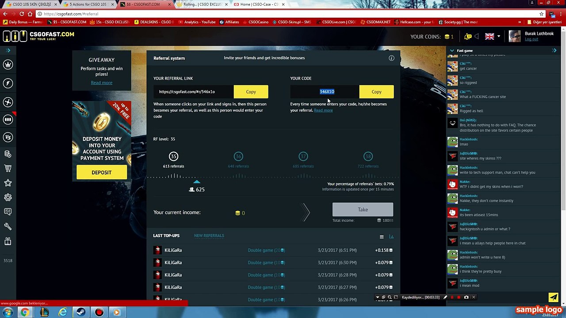
Task: Open Double game link in 6:30 PM row
Action: [x=266, y=262]
